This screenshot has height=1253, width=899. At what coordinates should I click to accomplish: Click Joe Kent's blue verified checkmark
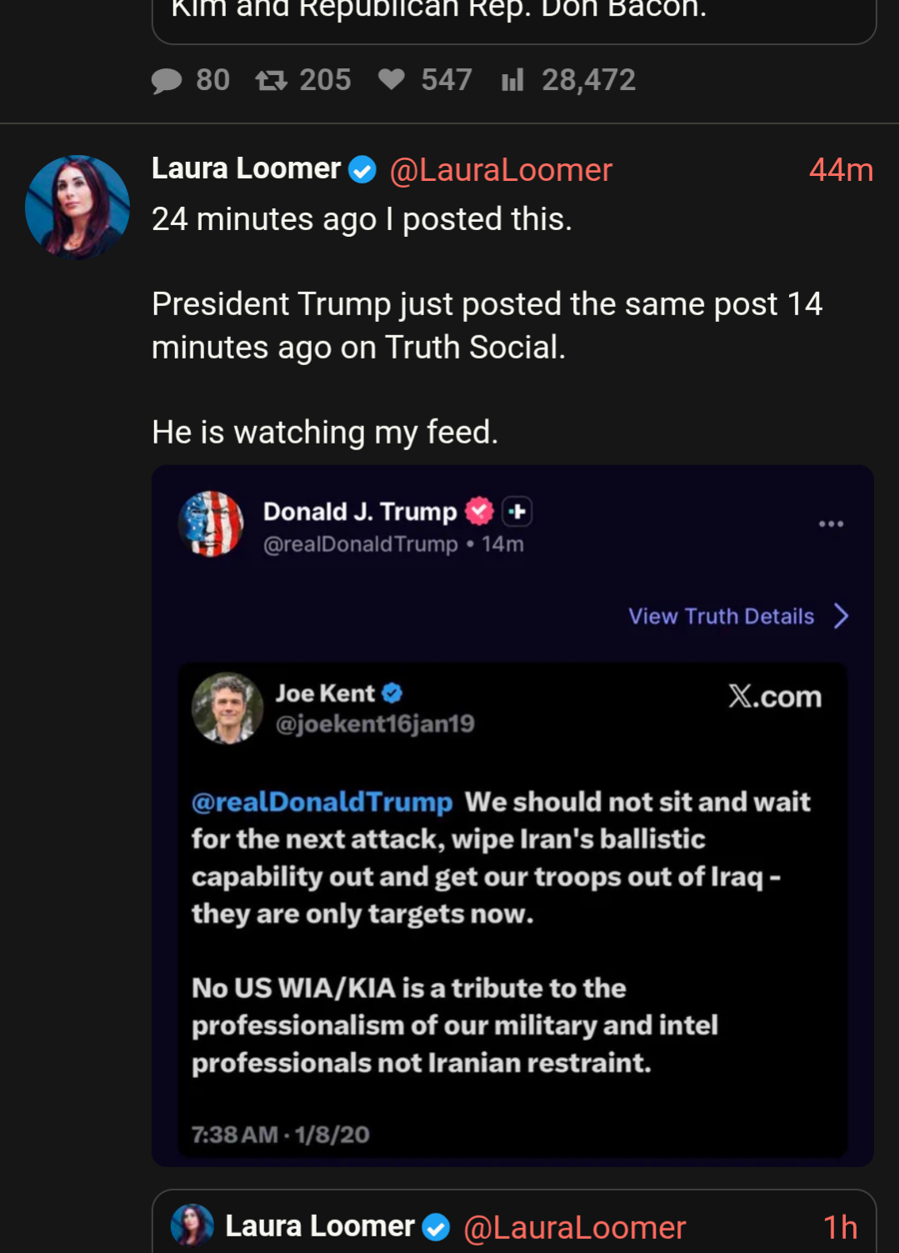tap(392, 693)
